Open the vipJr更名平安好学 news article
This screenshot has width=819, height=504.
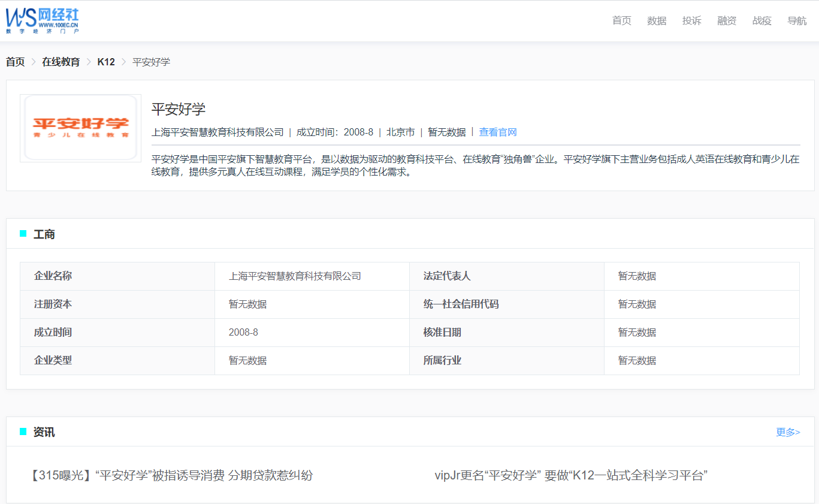(x=572, y=476)
